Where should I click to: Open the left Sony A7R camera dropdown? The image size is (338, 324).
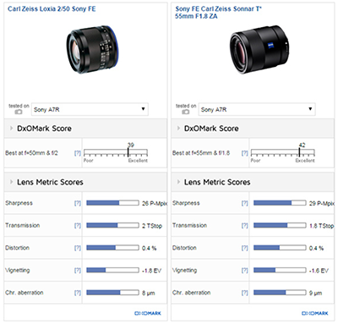(x=90, y=109)
